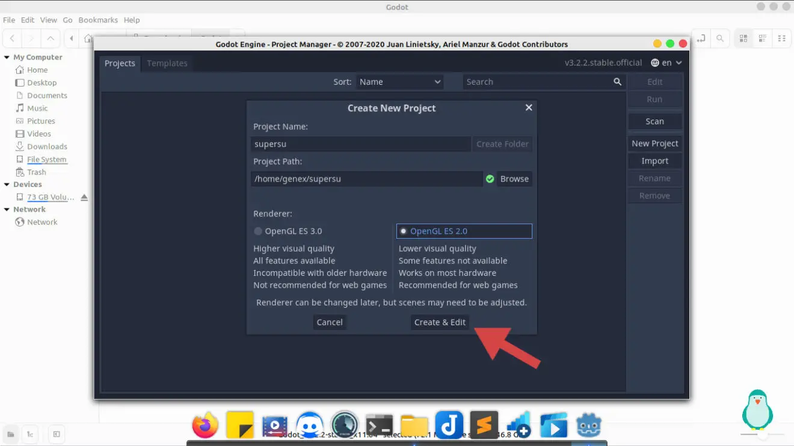The height and width of the screenshot is (446, 794).
Task: Open the Bookmarks menu in file manager
Action: coord(98,20)
